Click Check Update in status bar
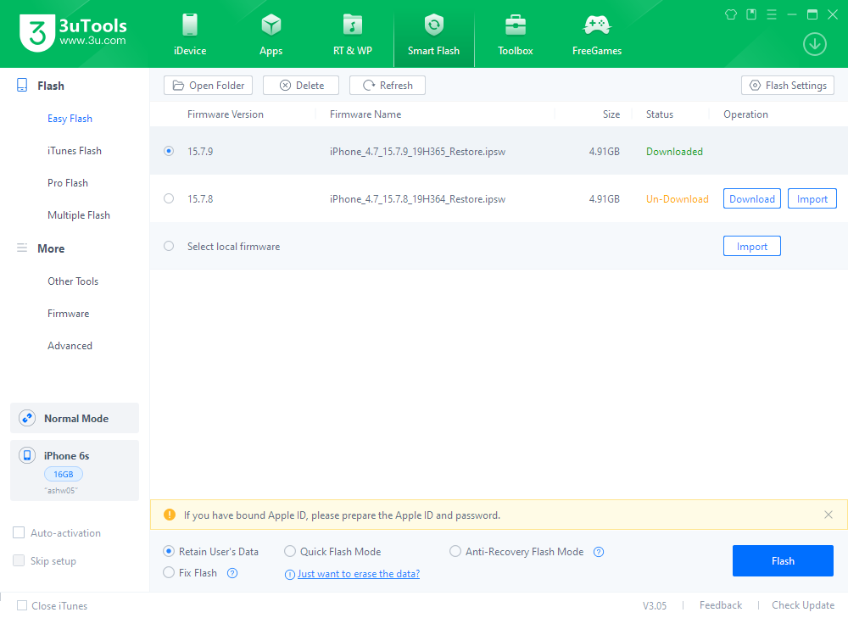The height and width of the screenshot is (618, 848). 803,605
